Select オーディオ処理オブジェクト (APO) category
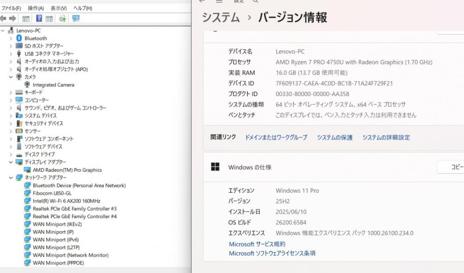 (x=56, y=69)
